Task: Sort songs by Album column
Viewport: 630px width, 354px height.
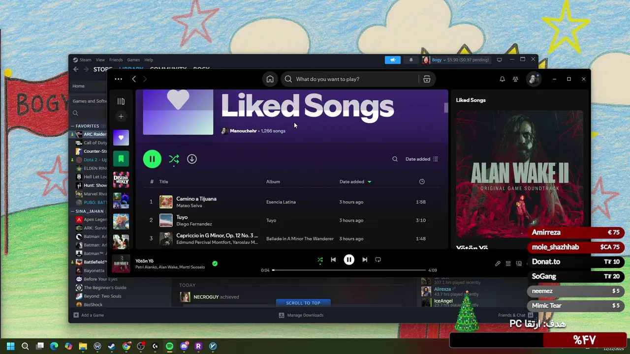Action: pos(273,182)
